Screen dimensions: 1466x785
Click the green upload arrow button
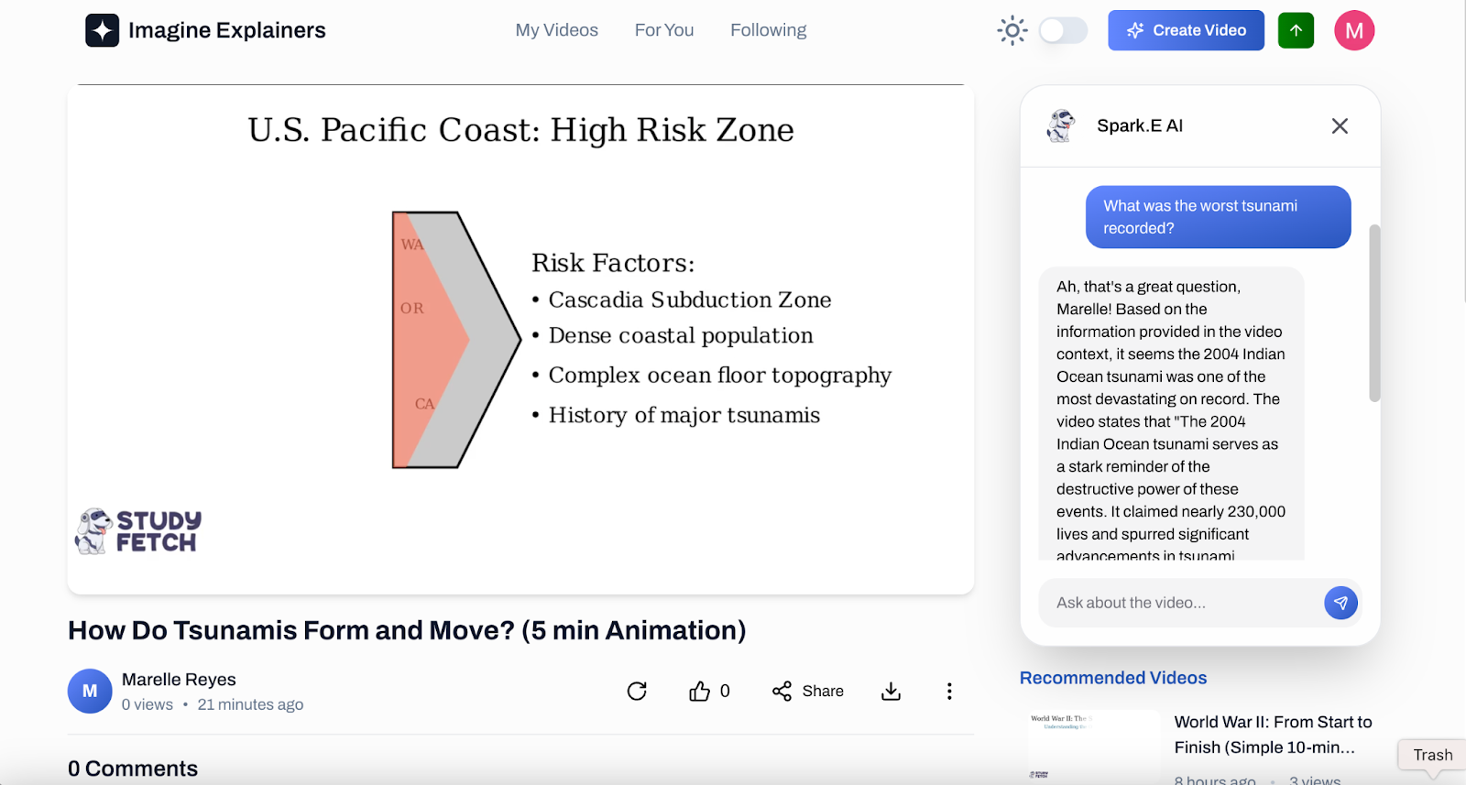[x=1296, y=30]
